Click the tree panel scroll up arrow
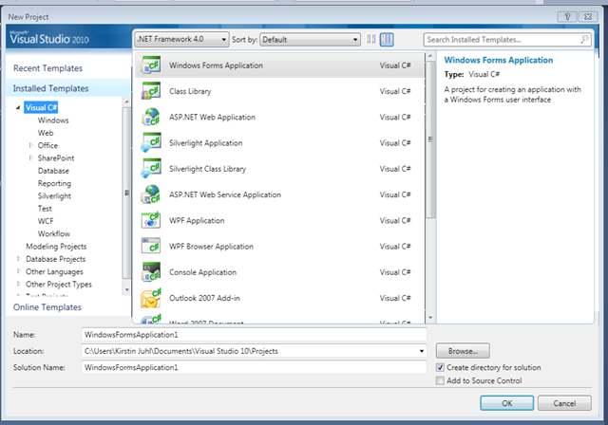 coord(126,102)
